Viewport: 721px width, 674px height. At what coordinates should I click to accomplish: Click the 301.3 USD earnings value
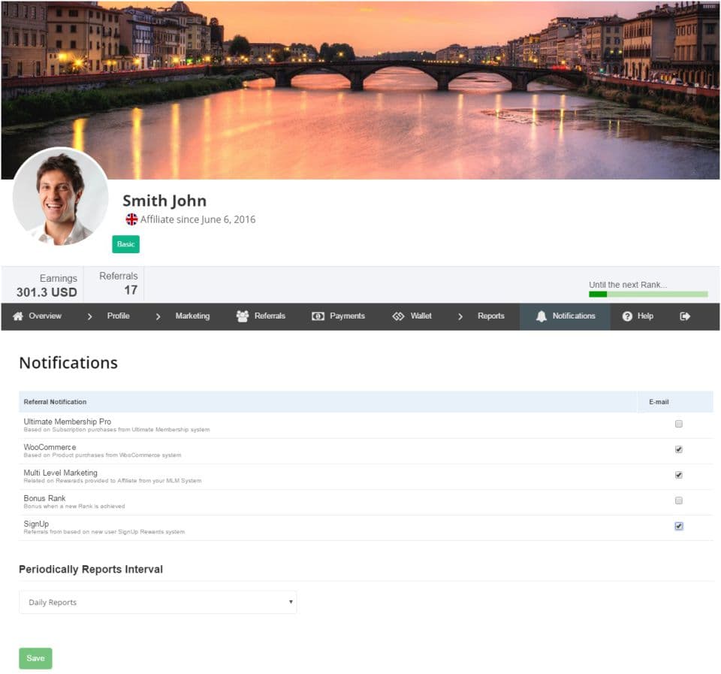point(47,292)
